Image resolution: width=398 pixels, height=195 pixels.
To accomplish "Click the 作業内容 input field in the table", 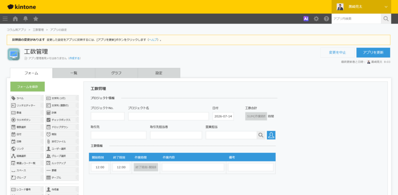I will (x=193, y=167).
